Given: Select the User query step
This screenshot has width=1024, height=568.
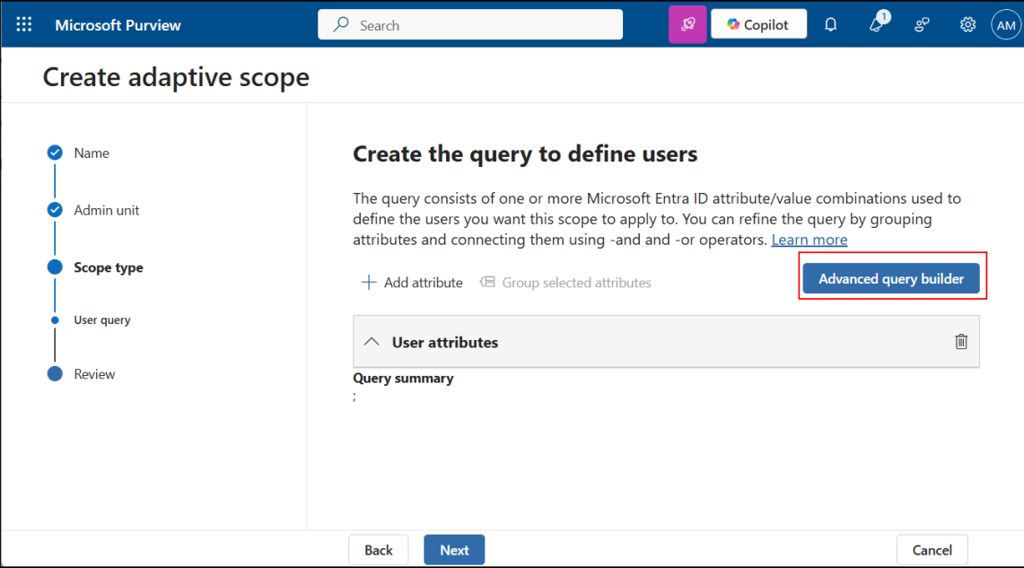Looking at the screenshot, I should tap(91, 320).
